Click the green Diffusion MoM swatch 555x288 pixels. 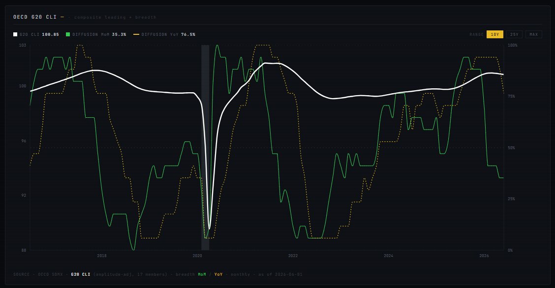click(68, 34)
